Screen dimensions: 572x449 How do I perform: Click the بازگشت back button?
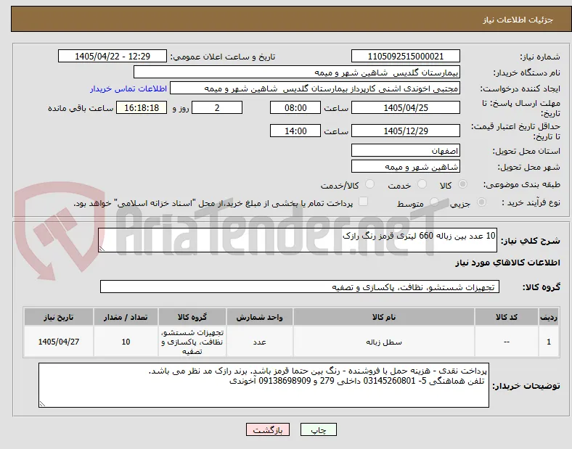click(x=268, y=429)
